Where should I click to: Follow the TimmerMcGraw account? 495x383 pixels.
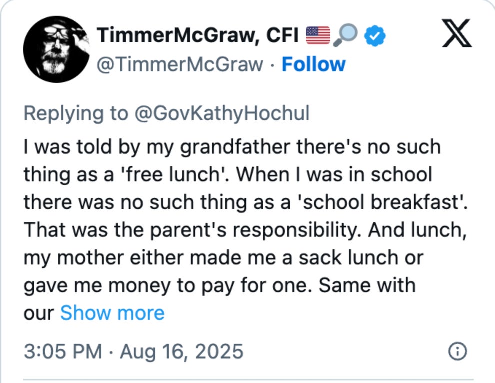(313, 64)
